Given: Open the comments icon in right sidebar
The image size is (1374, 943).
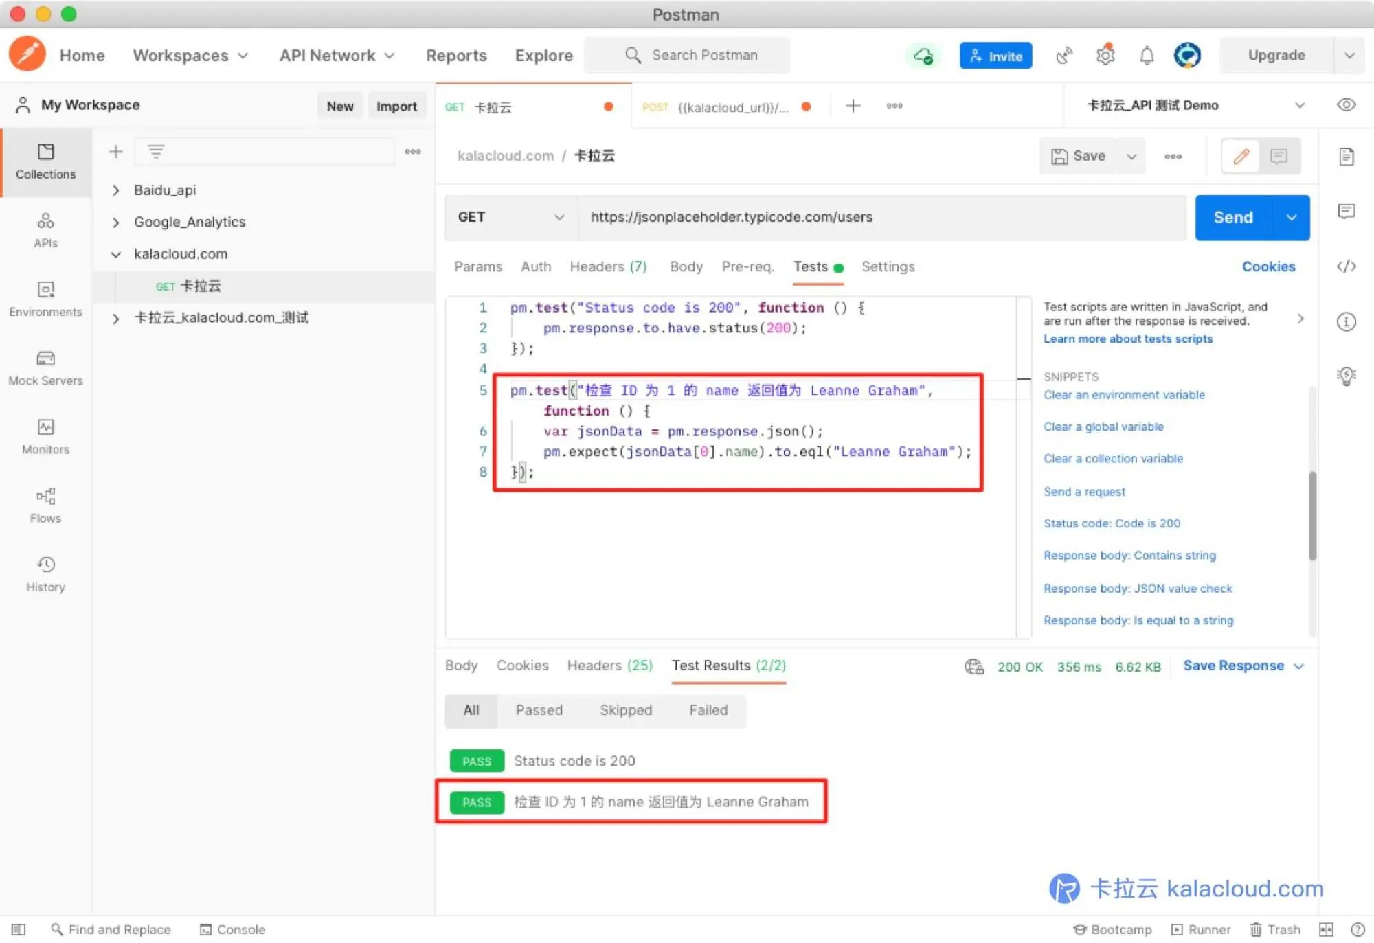Looking at the screenshot, I should tap(1347, 212).
